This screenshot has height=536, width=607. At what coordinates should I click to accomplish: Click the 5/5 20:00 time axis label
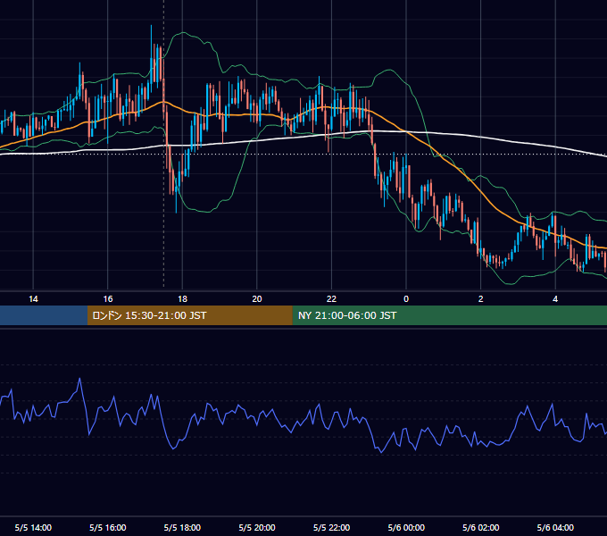(257, 527)
